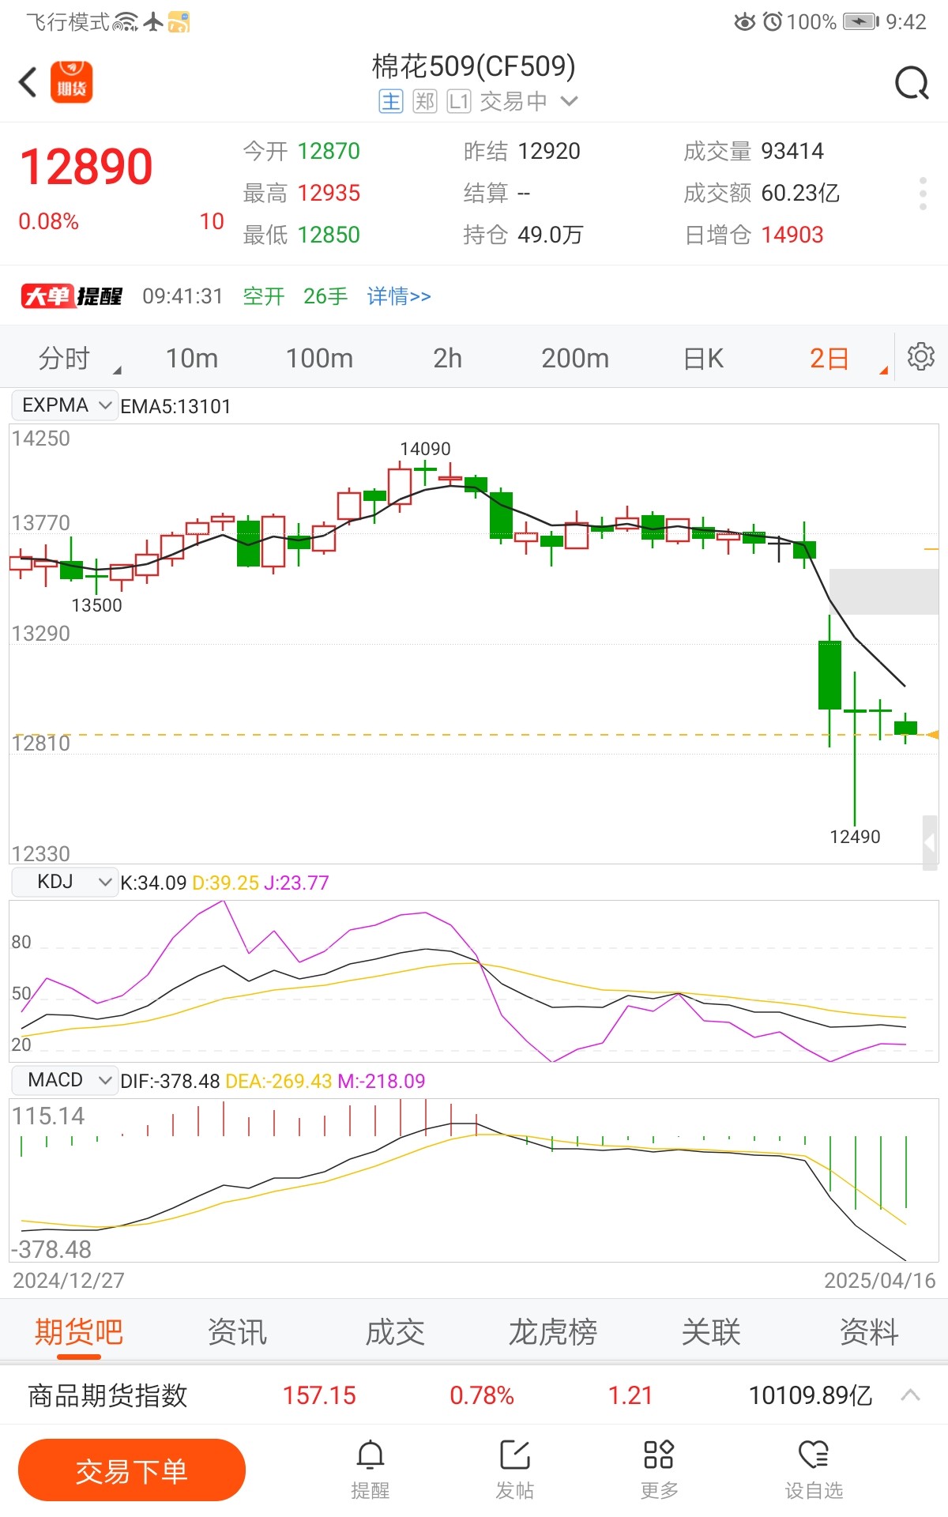Open the MACD indicator dropdown
948x1517 pixels.
tap(65, 1080)
